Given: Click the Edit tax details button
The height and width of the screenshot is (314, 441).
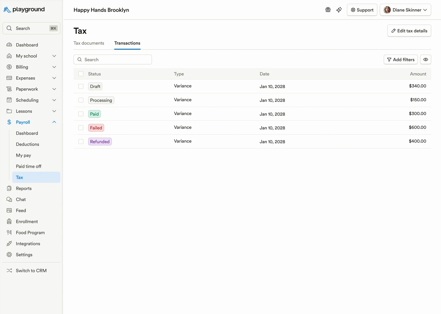Looking at the screenshot, I should pyautogui.click(x=409, y=31).
